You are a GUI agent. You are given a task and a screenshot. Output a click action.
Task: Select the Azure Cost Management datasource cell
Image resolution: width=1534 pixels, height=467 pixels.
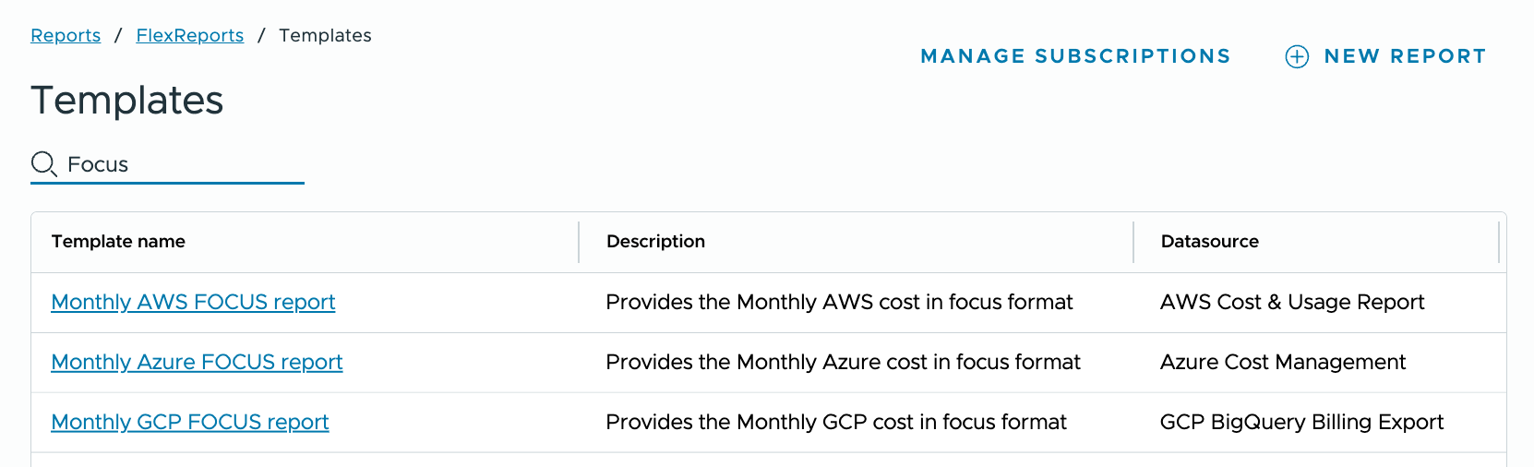[x=1282, y=362]
